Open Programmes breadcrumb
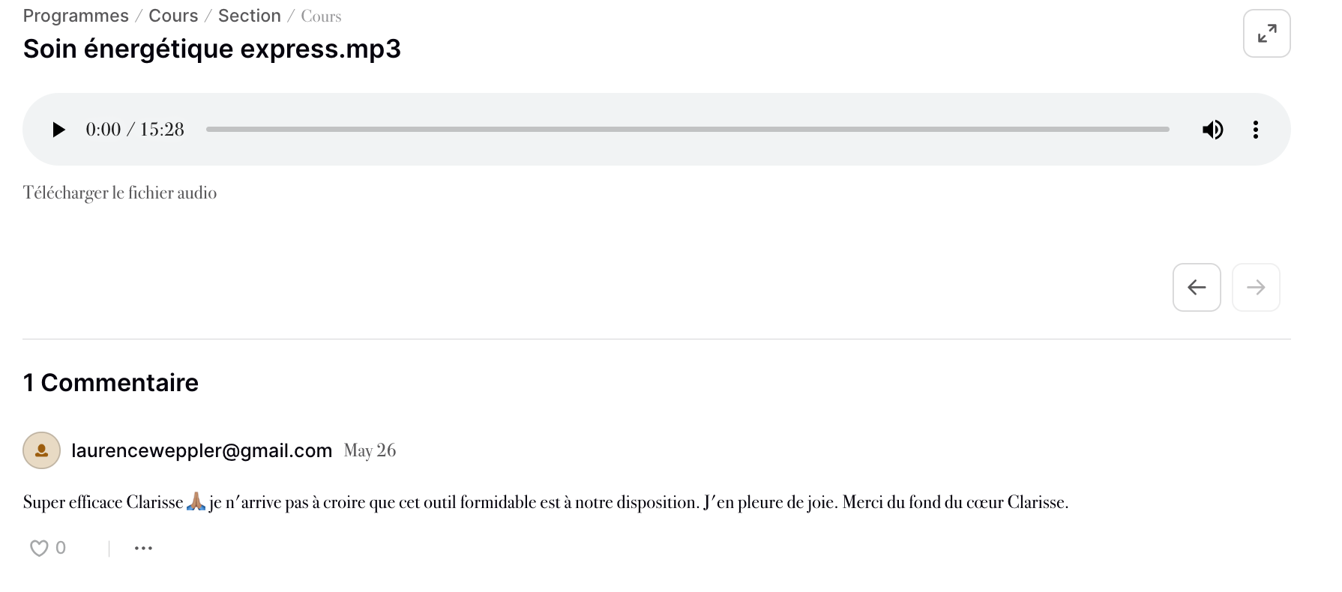The image size is (1342, 592). coord(76,16)
